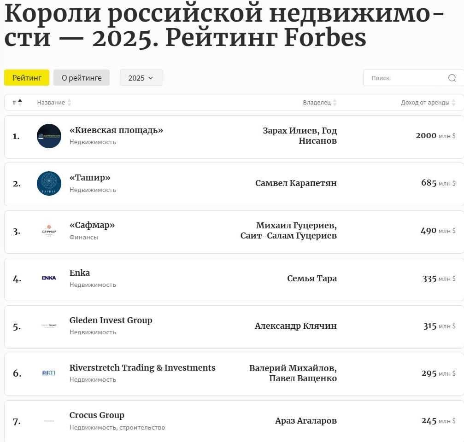Switch to the Рейтинг tab
The width and height of the screenshot is (464, 442).
coord(27,78)
